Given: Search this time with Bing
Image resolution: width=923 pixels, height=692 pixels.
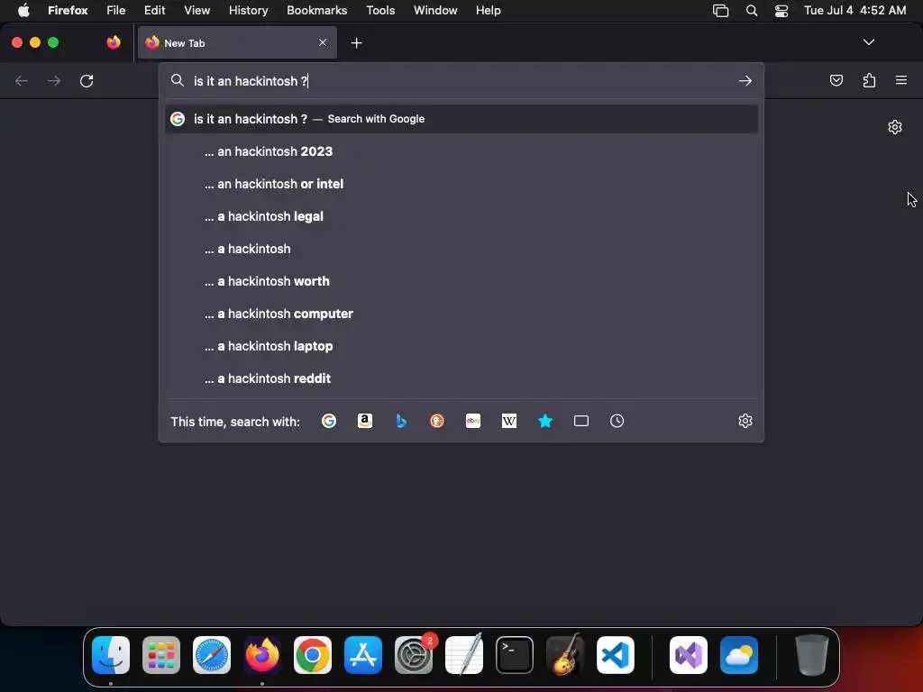Looking at the screenshot, I should click(x=401, y=421).
